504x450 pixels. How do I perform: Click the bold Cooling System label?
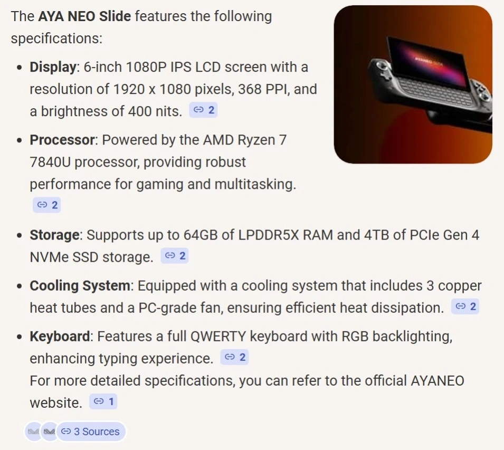[80, 285]
